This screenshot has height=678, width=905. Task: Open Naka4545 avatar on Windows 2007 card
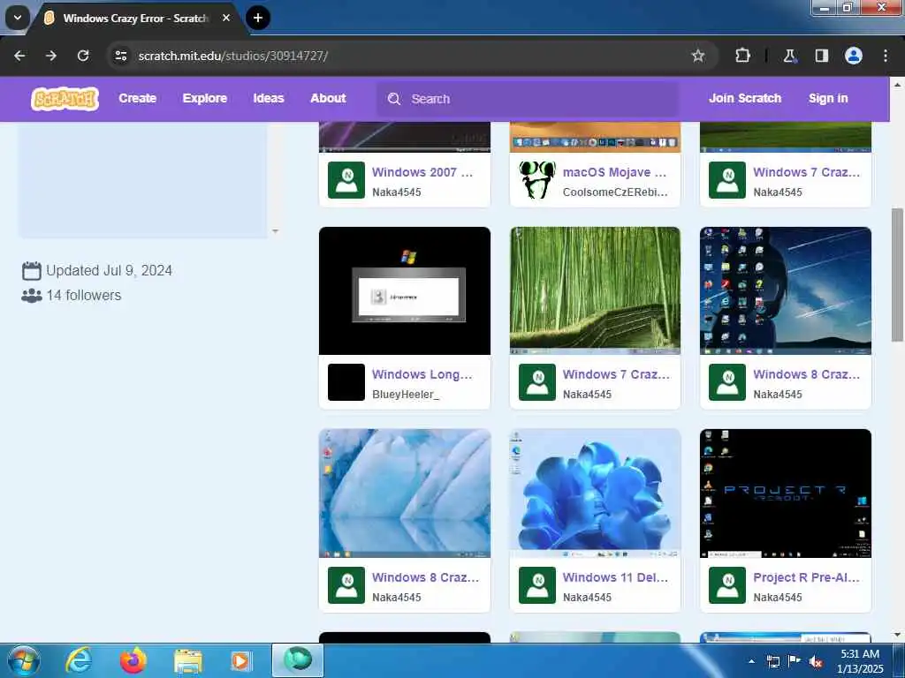pyautogui.click(x=346, y=180)
